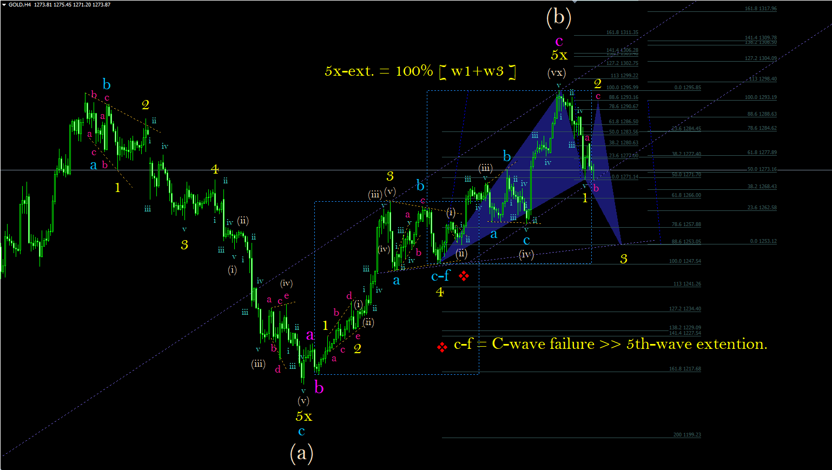
Task: Click Fibonacci label '200 1199.23'
Action: 687,435
